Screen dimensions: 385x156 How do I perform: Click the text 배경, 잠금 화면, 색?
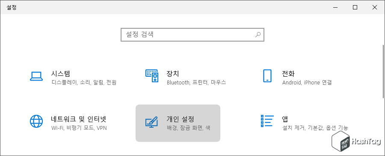188,128
